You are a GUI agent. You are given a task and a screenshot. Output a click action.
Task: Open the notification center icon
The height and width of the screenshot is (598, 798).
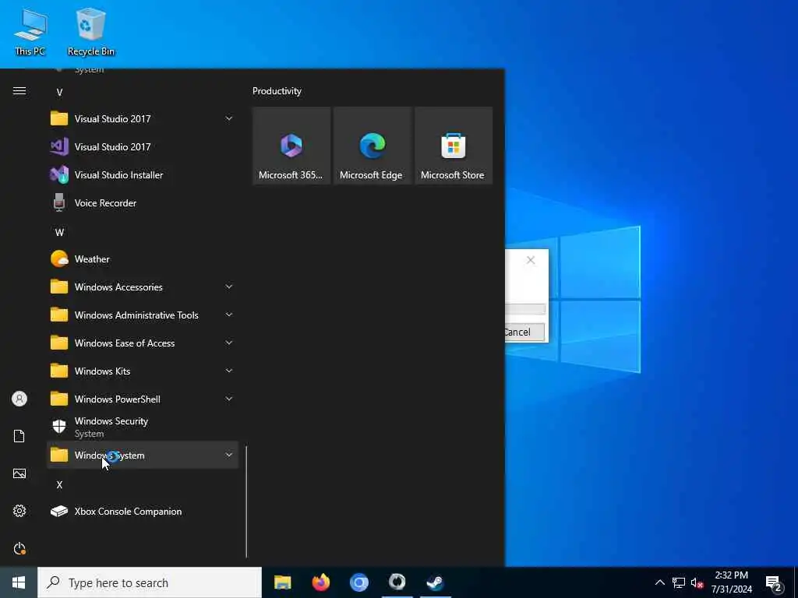tap(774, 583)
